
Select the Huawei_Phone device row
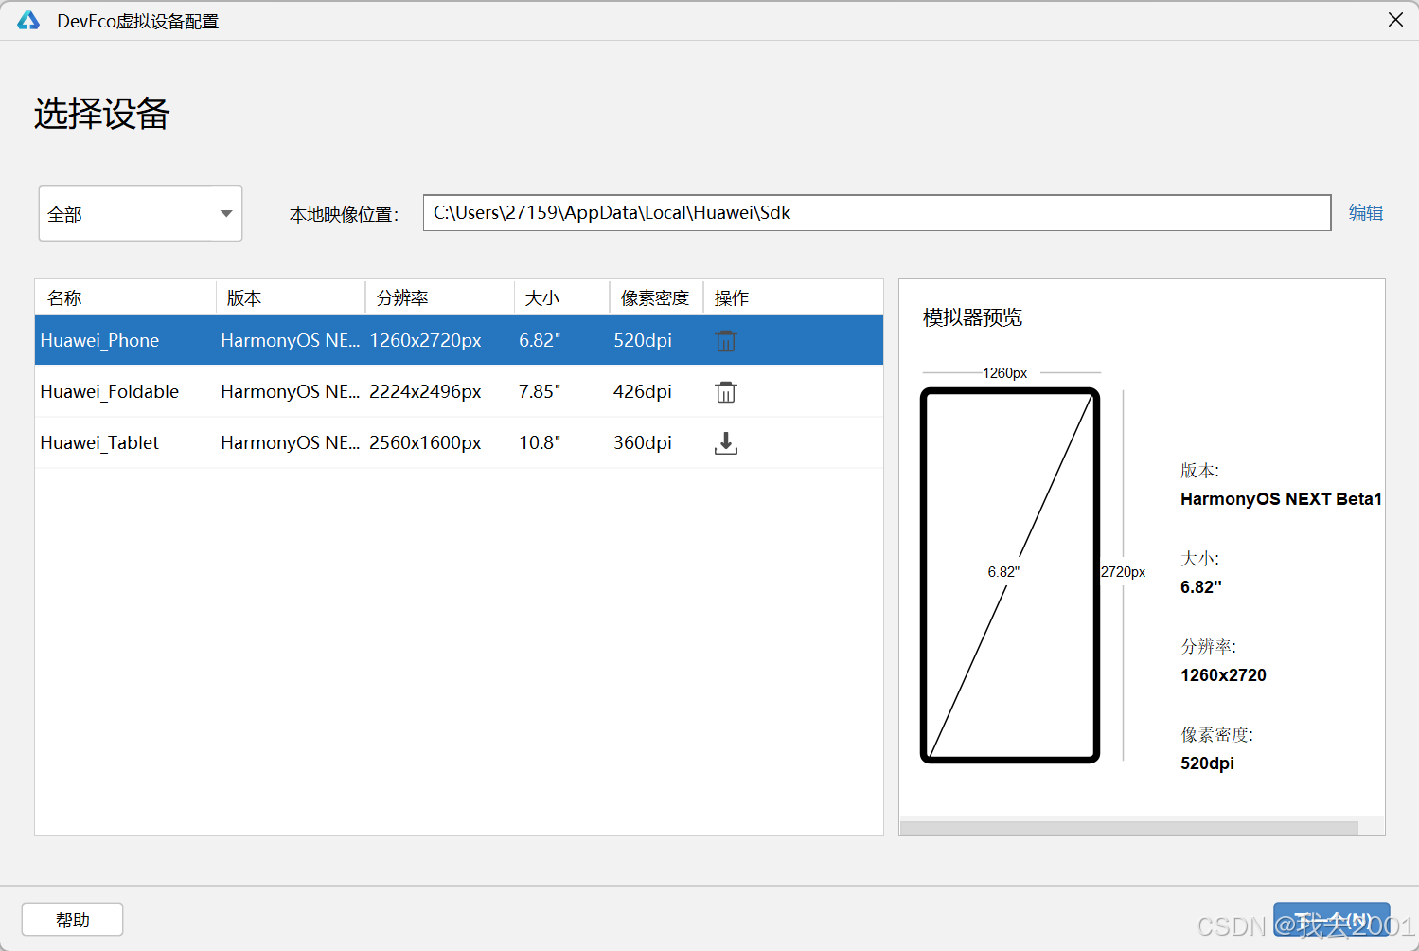[459, 341]
